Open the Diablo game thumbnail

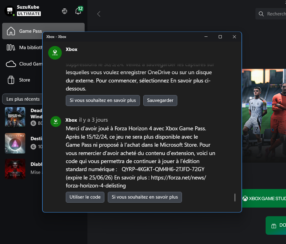pyautogui.click(x=15, y=169)
